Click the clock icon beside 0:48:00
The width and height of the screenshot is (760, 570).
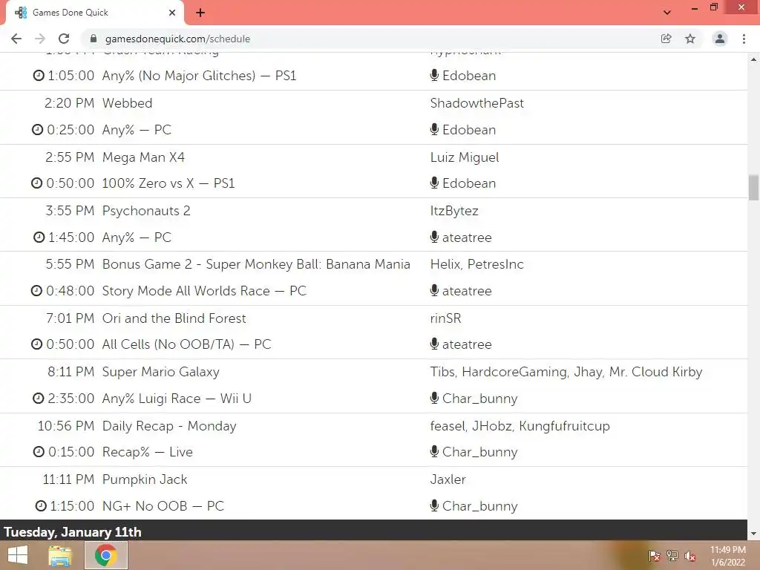point(37,291)
